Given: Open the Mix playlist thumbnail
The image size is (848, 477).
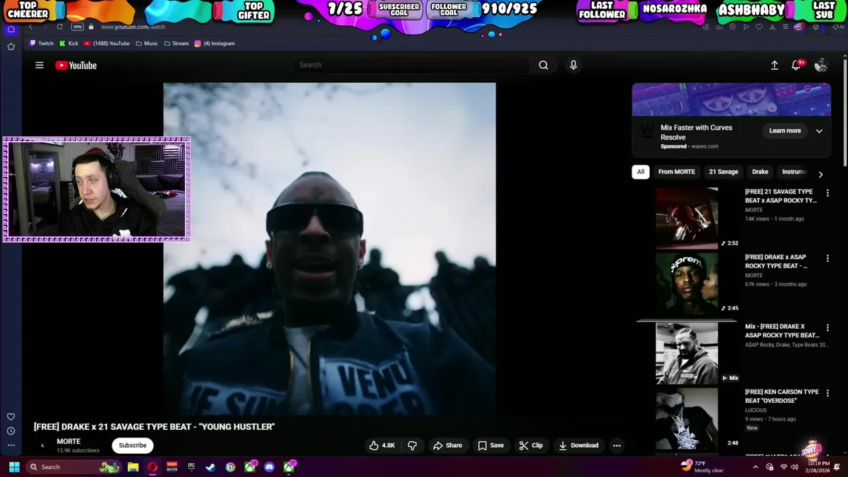Looking at the screenshot, I should click(686, 353).
